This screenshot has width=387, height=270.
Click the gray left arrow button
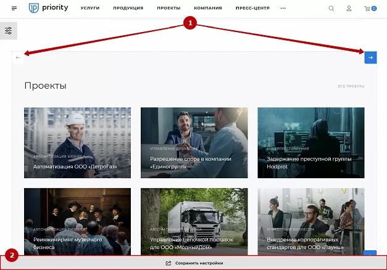(18, 57)
